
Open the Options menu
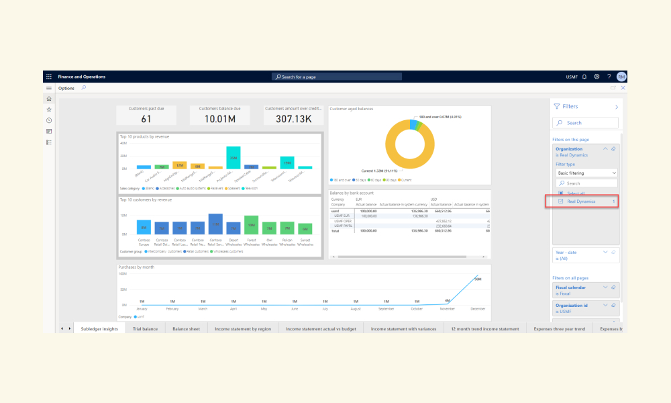pos(66,88)
